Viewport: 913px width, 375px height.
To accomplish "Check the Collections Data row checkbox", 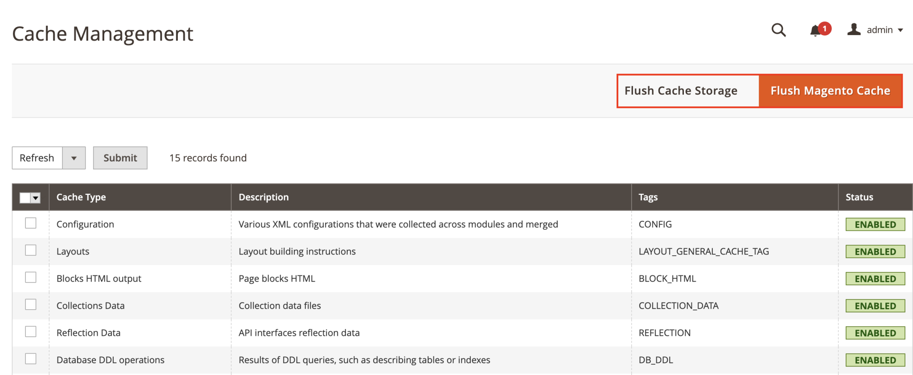I will pos(31,304).
